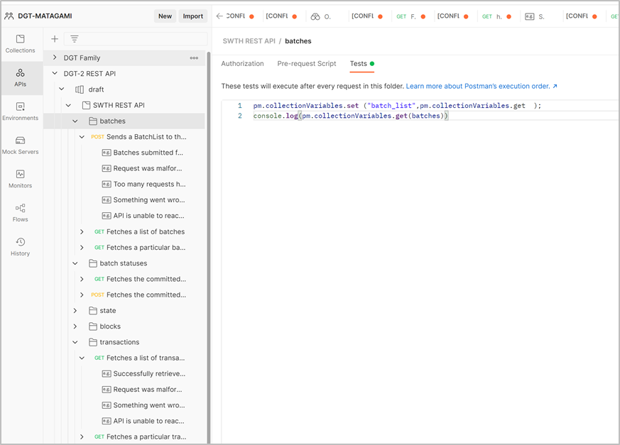
Task: Collapse the POST Sends a BatchList request
Action: pyautogui.click(x=82, y=137)
